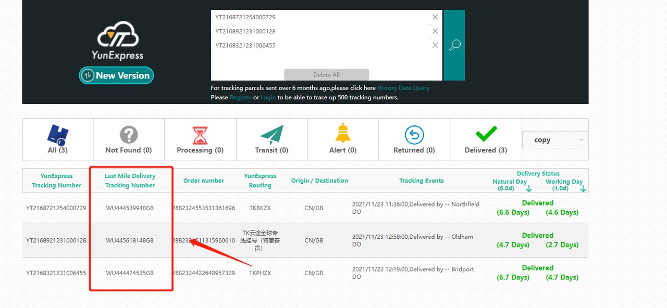Image resolution: width=667 pixels, height=308 pixels.
Task: Select the All (3) filter tab
Action: pyautogui.click(x=57, y=139)
